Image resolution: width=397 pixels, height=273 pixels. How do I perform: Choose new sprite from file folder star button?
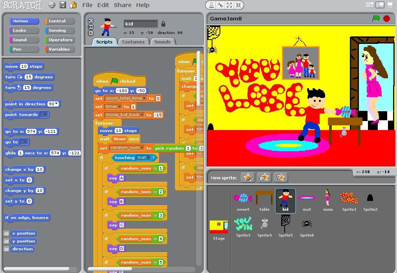tap(264, 177)
